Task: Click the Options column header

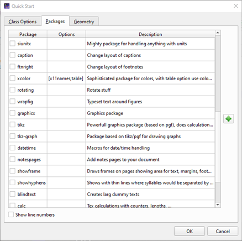Action: coord(66,34)
